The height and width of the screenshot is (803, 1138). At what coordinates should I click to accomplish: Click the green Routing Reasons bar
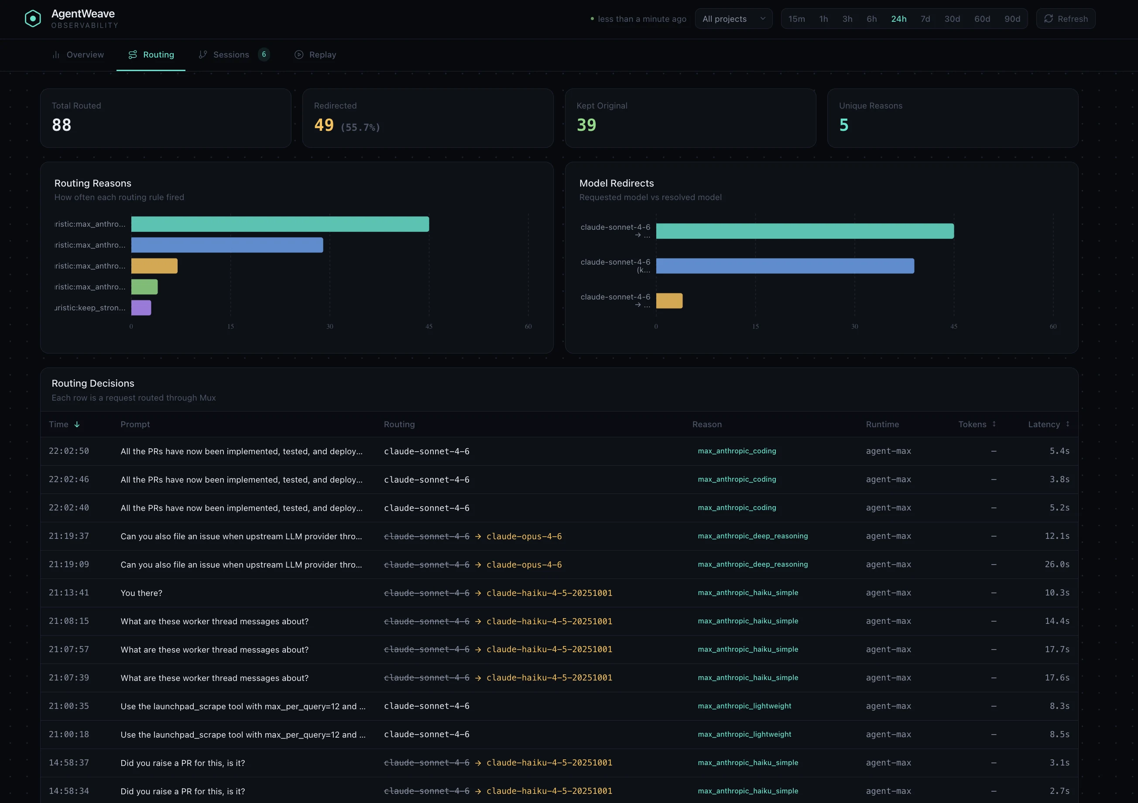pos(144,287)
